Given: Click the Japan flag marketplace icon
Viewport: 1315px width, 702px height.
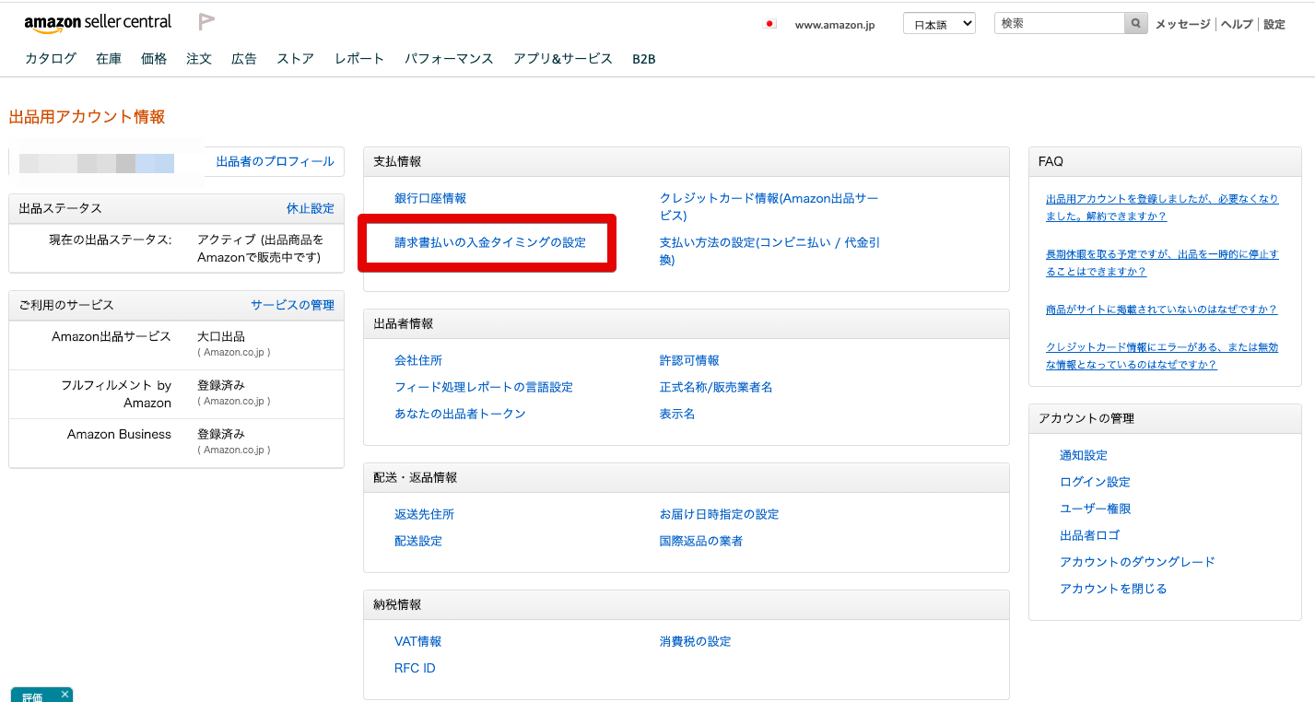Looking at the screenshot, I should 770,24.
